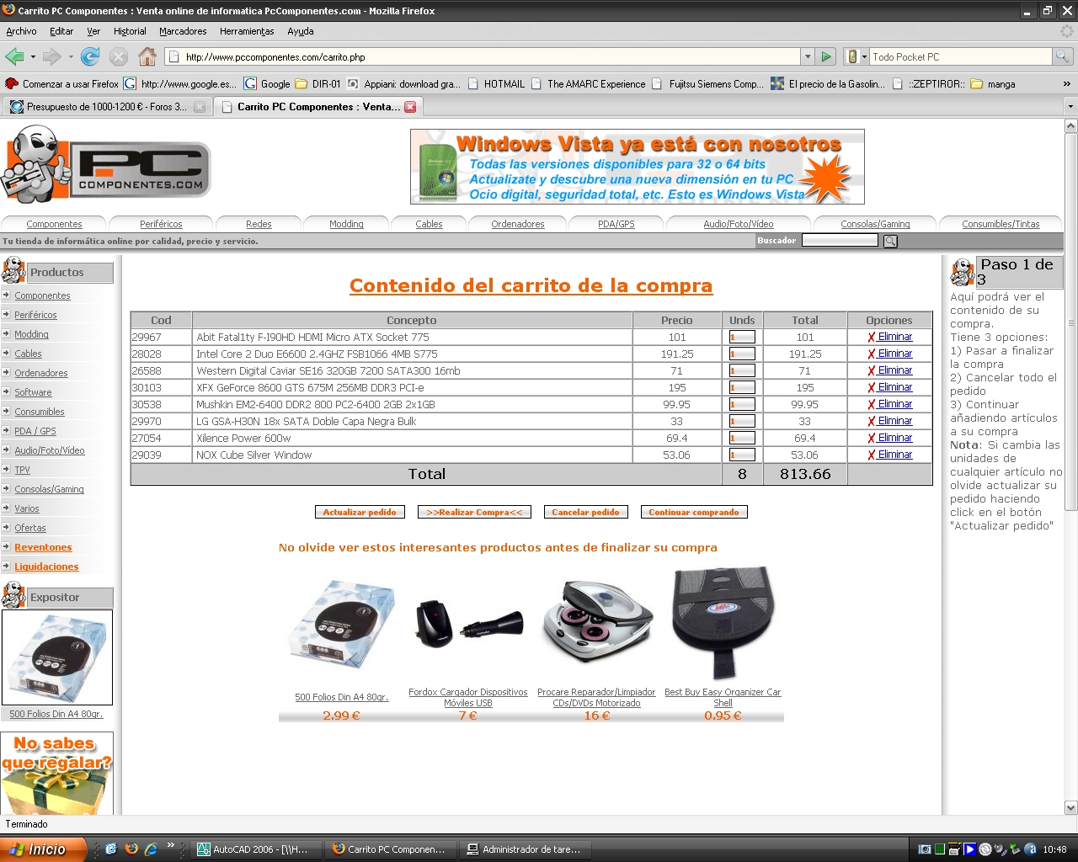Click the Windows Vista banner advertisement

(638, 167)
